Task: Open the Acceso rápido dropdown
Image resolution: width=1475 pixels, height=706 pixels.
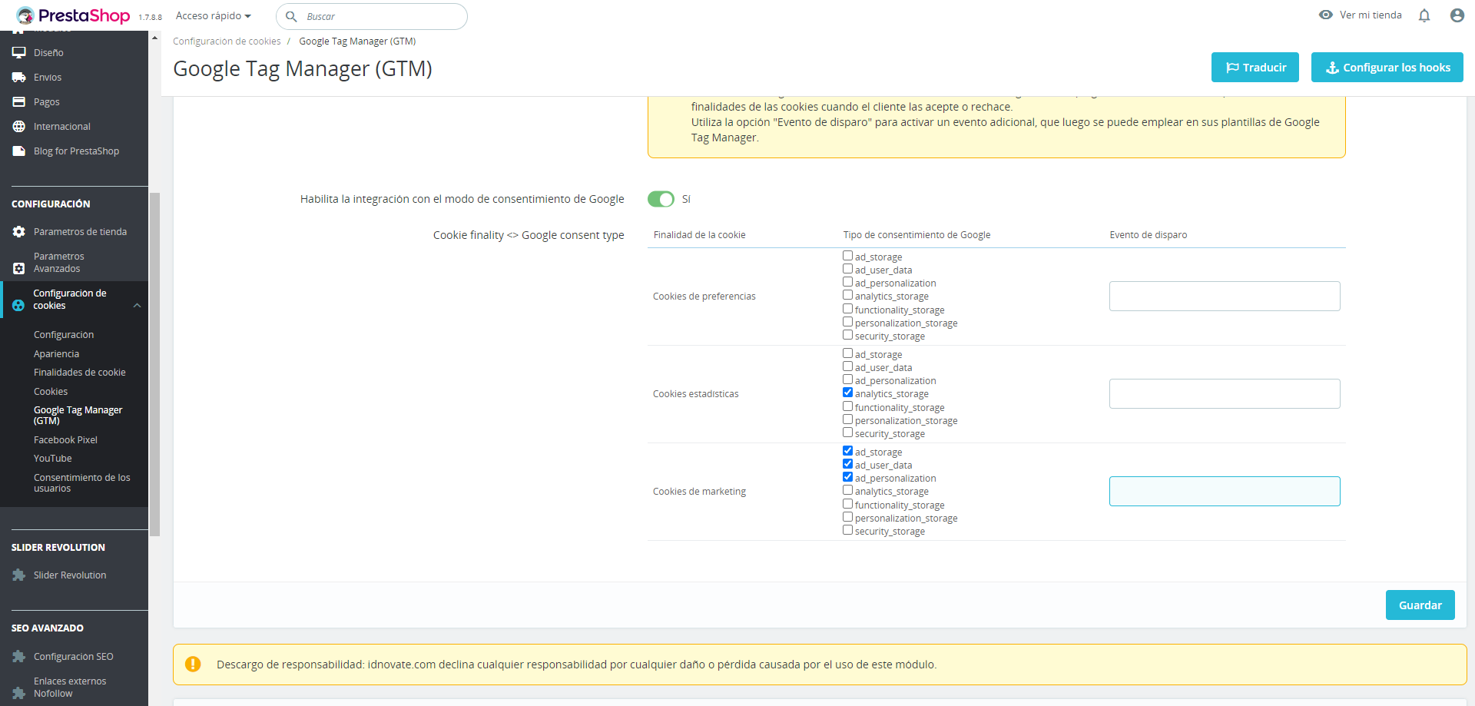Action: click(213, 16)
